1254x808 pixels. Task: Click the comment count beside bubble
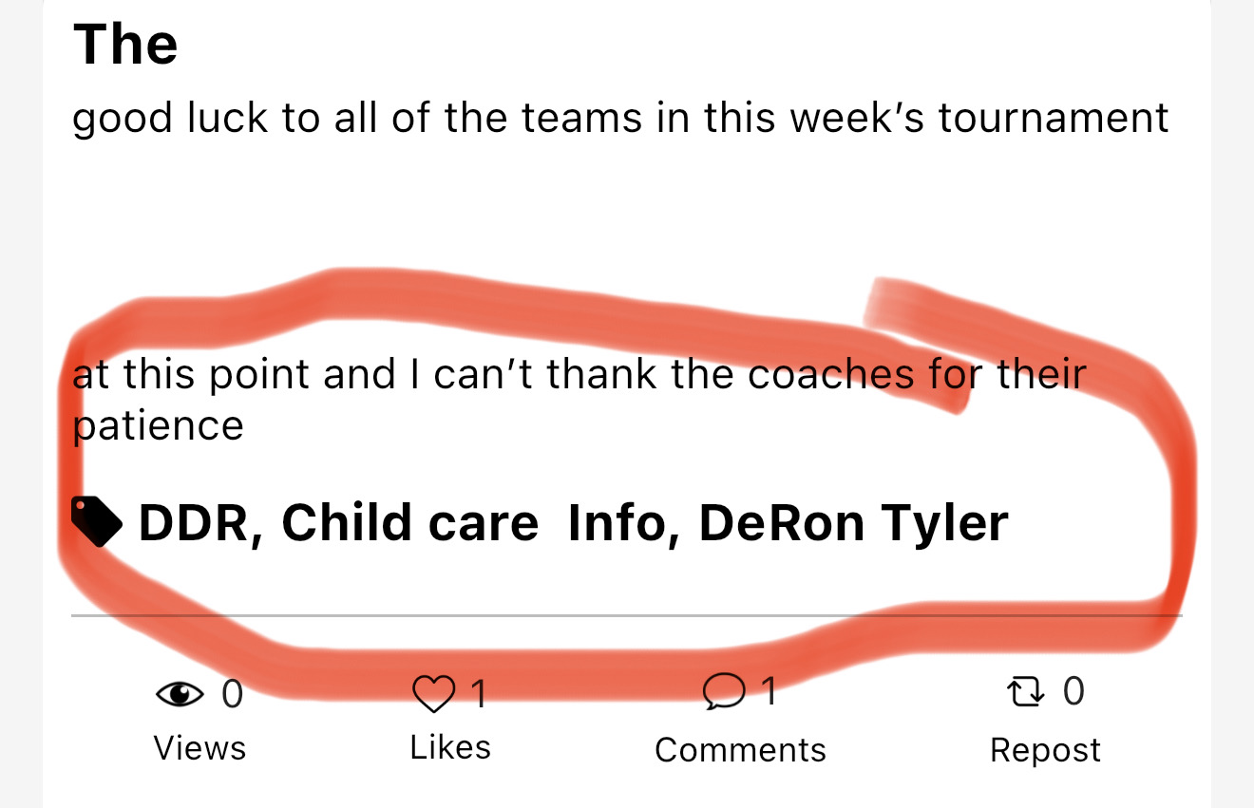(x=769, y=692)
